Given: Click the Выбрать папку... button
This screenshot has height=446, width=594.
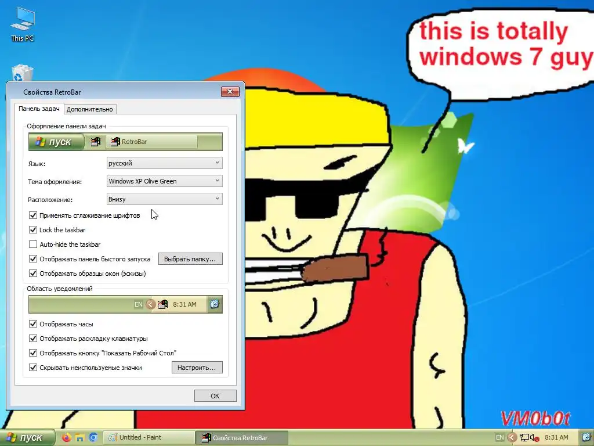Looking at the screenshot, I should point(190,259).
